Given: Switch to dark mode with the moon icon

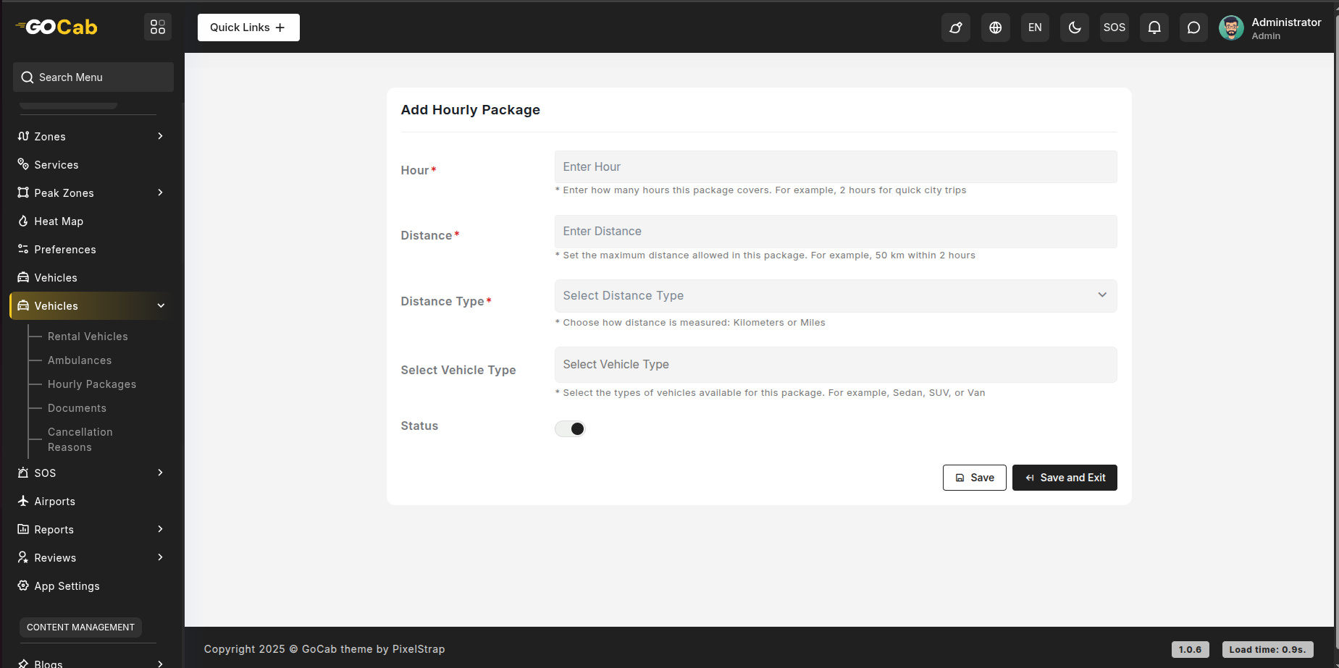Looking at the screenshot, I should click(x=1075, y=28).
